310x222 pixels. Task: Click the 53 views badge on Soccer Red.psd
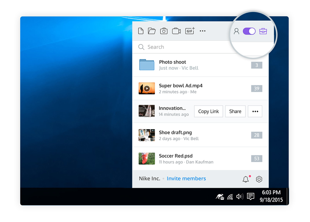(x=257, y=158)
